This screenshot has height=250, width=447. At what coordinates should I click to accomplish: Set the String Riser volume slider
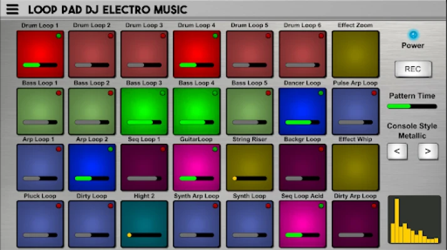[x=250, y=179]
